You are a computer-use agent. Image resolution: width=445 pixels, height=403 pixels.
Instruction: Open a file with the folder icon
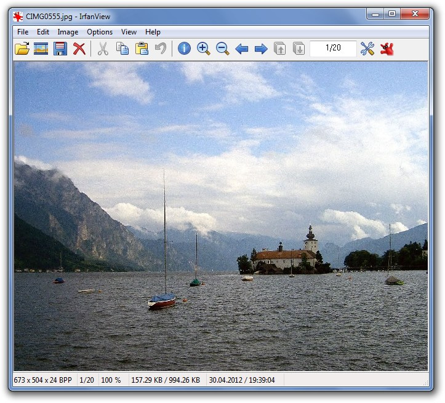[22, 49]
